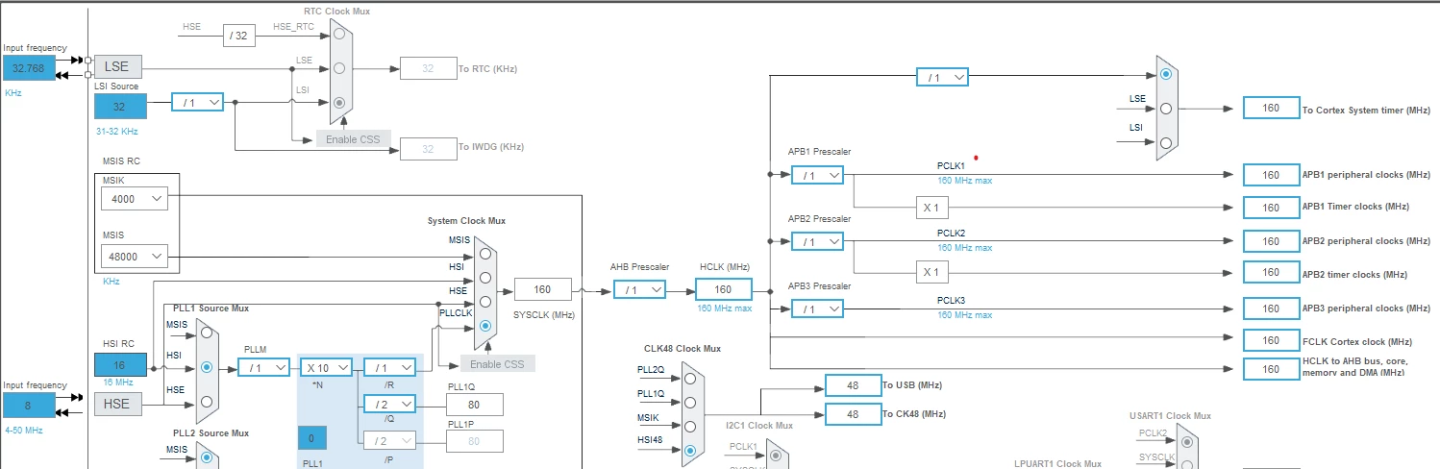Screen dimensions: 1440x469
Task: Choose MSIS in System Clock Mux
Action: 484,254
